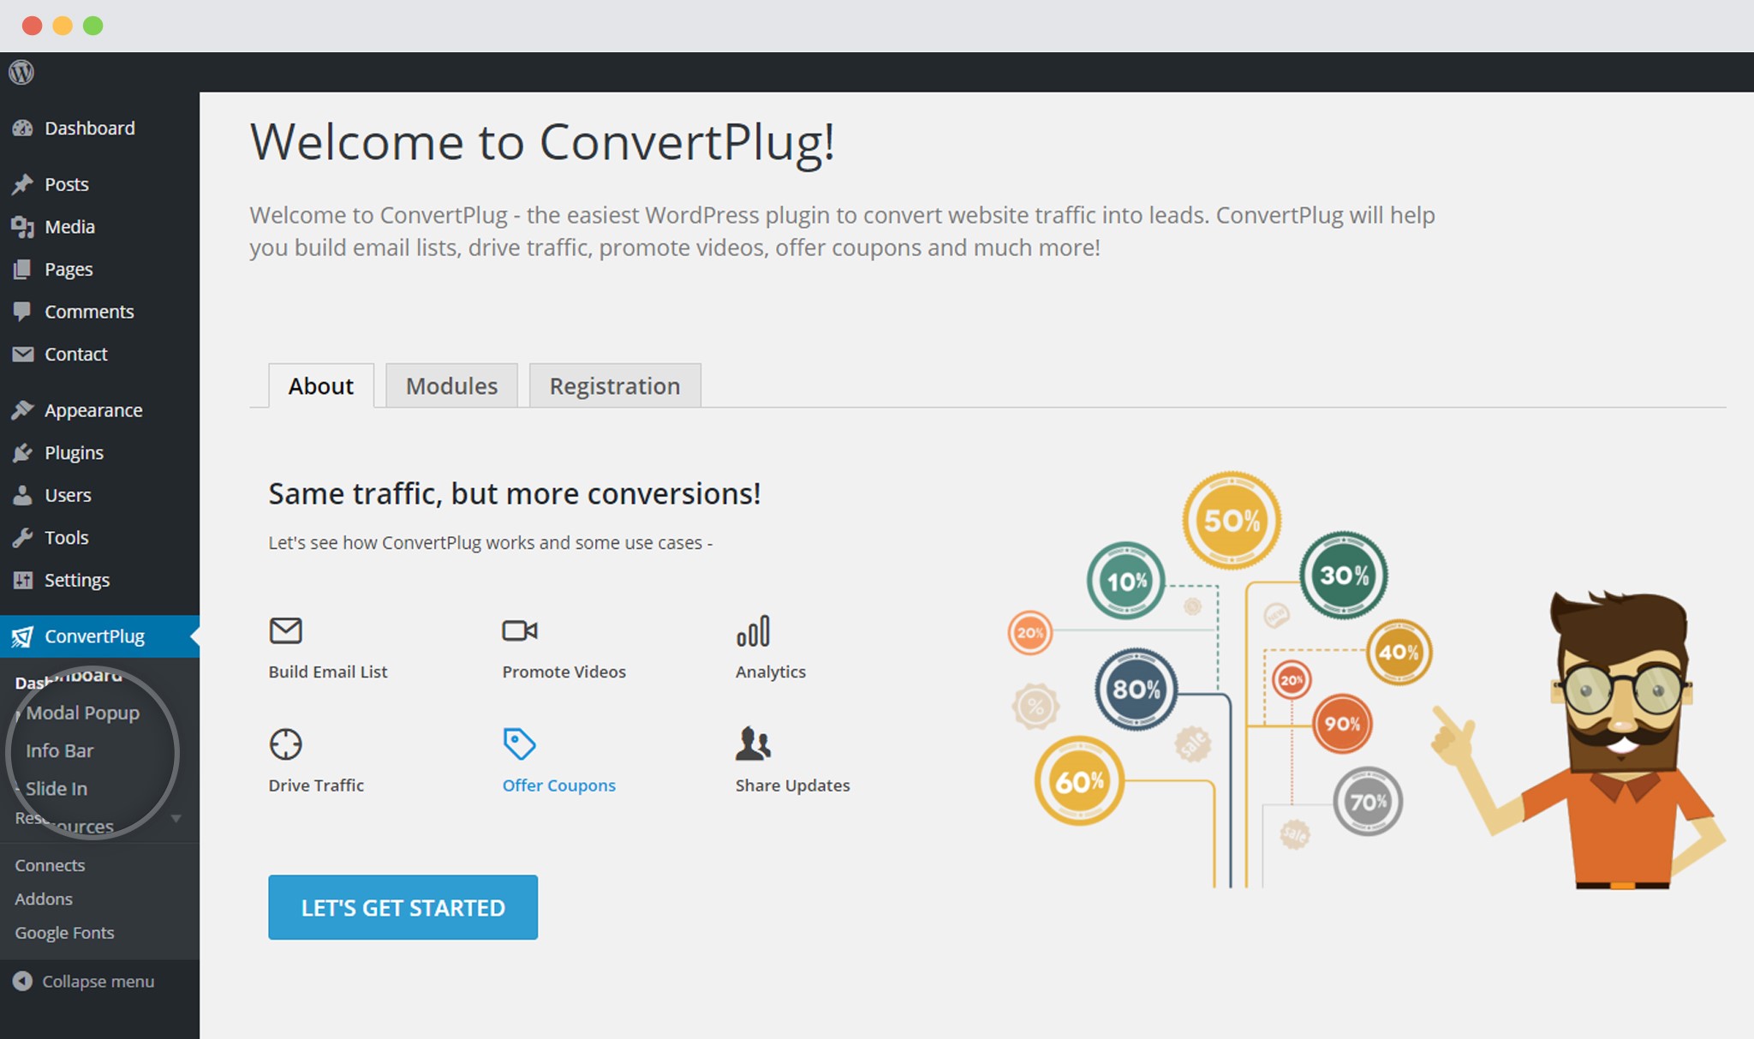Screen dimensions: 1754x1039
Task: Open the Modal Popup submenu item
Action: [82, 714]
